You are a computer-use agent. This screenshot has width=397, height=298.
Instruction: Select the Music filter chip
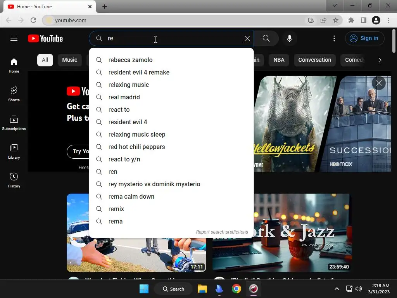(x=70, y=60)
